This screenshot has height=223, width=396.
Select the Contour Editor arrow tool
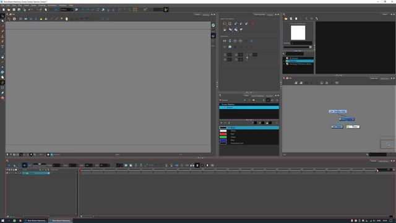coord(2,20)
